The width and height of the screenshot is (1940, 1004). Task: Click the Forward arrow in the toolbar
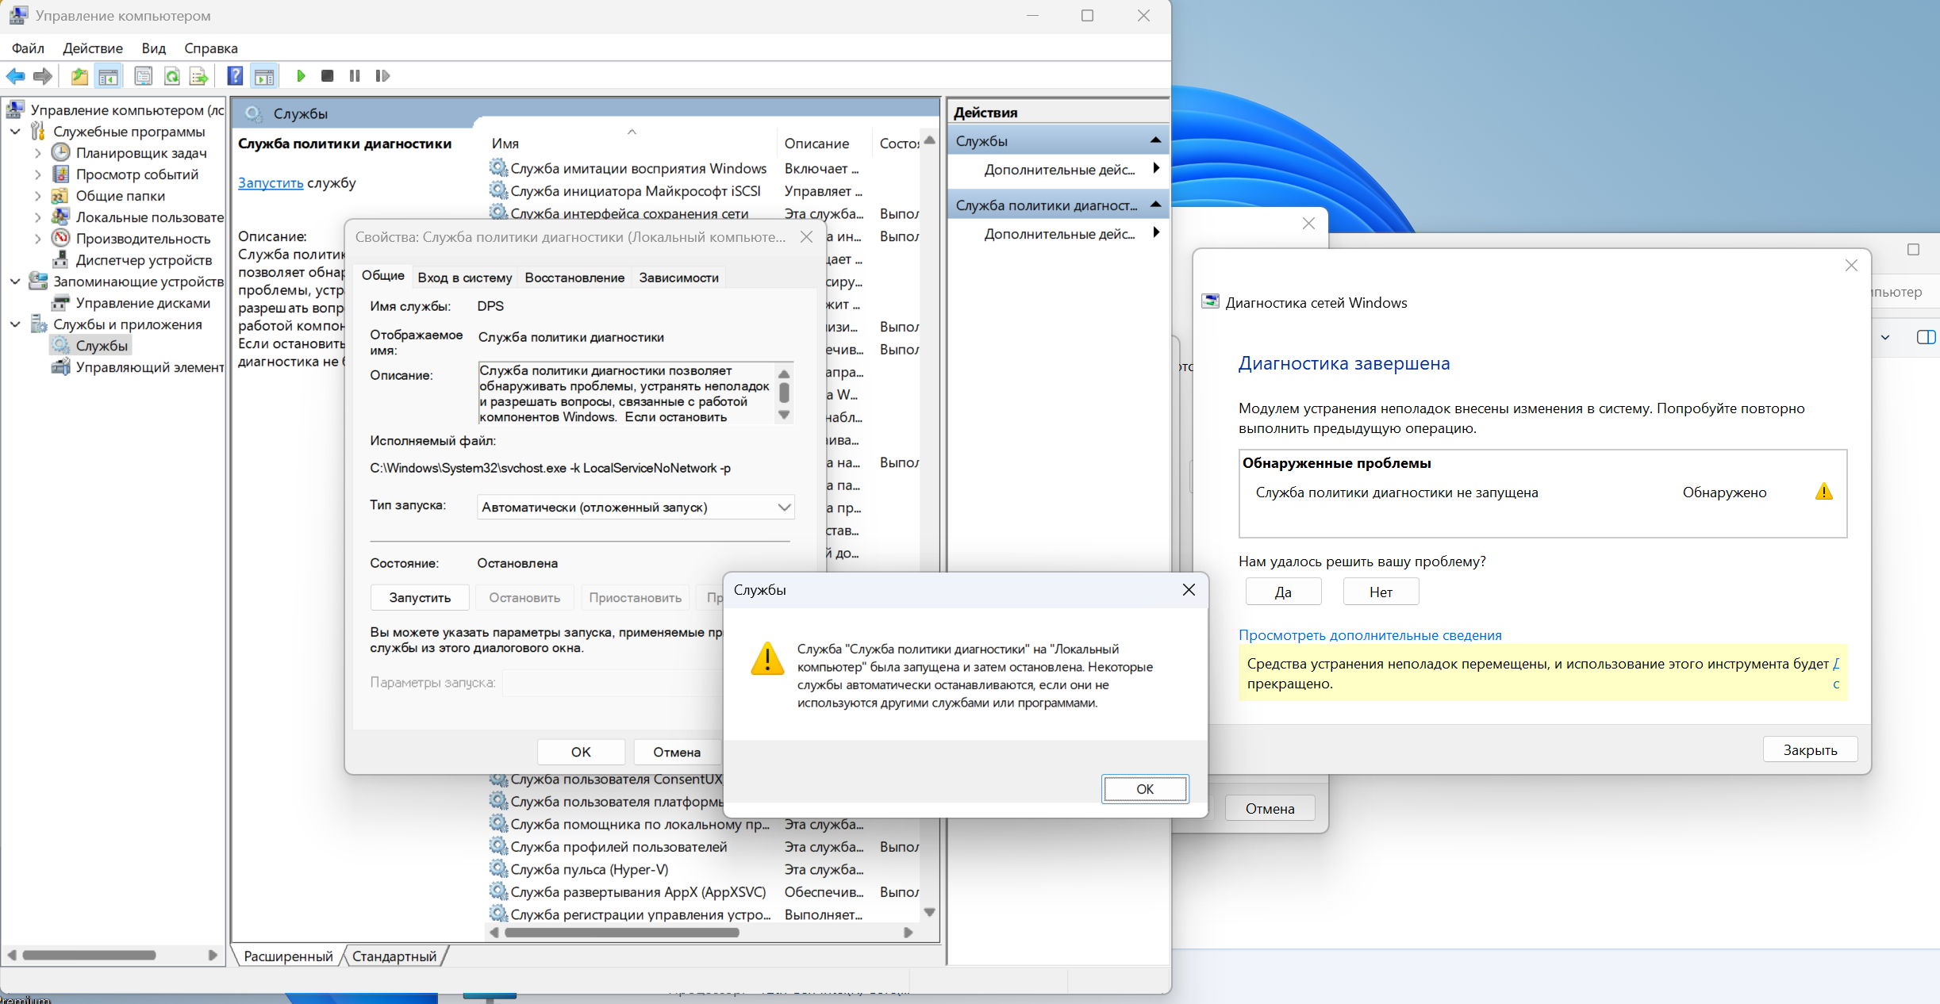43,76
